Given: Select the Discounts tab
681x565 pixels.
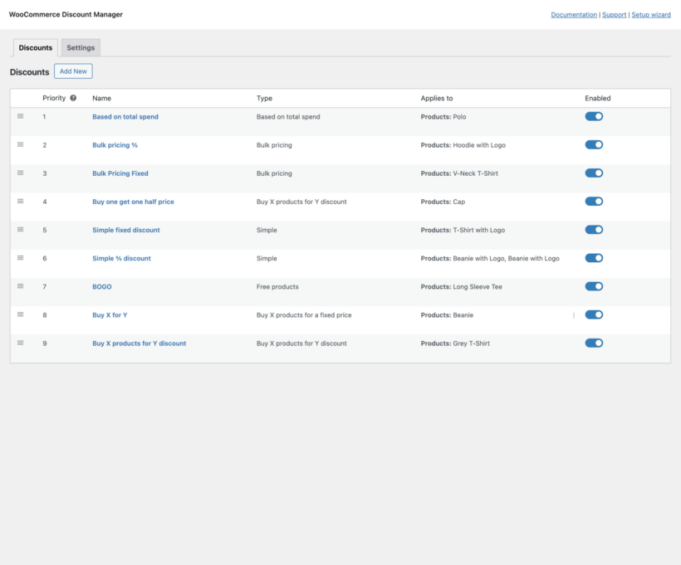Looking at the screenshot, I should tap(35, 47).
